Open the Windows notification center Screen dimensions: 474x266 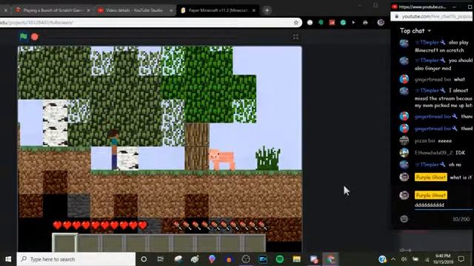pyautogui.click(x=461, y=259)
